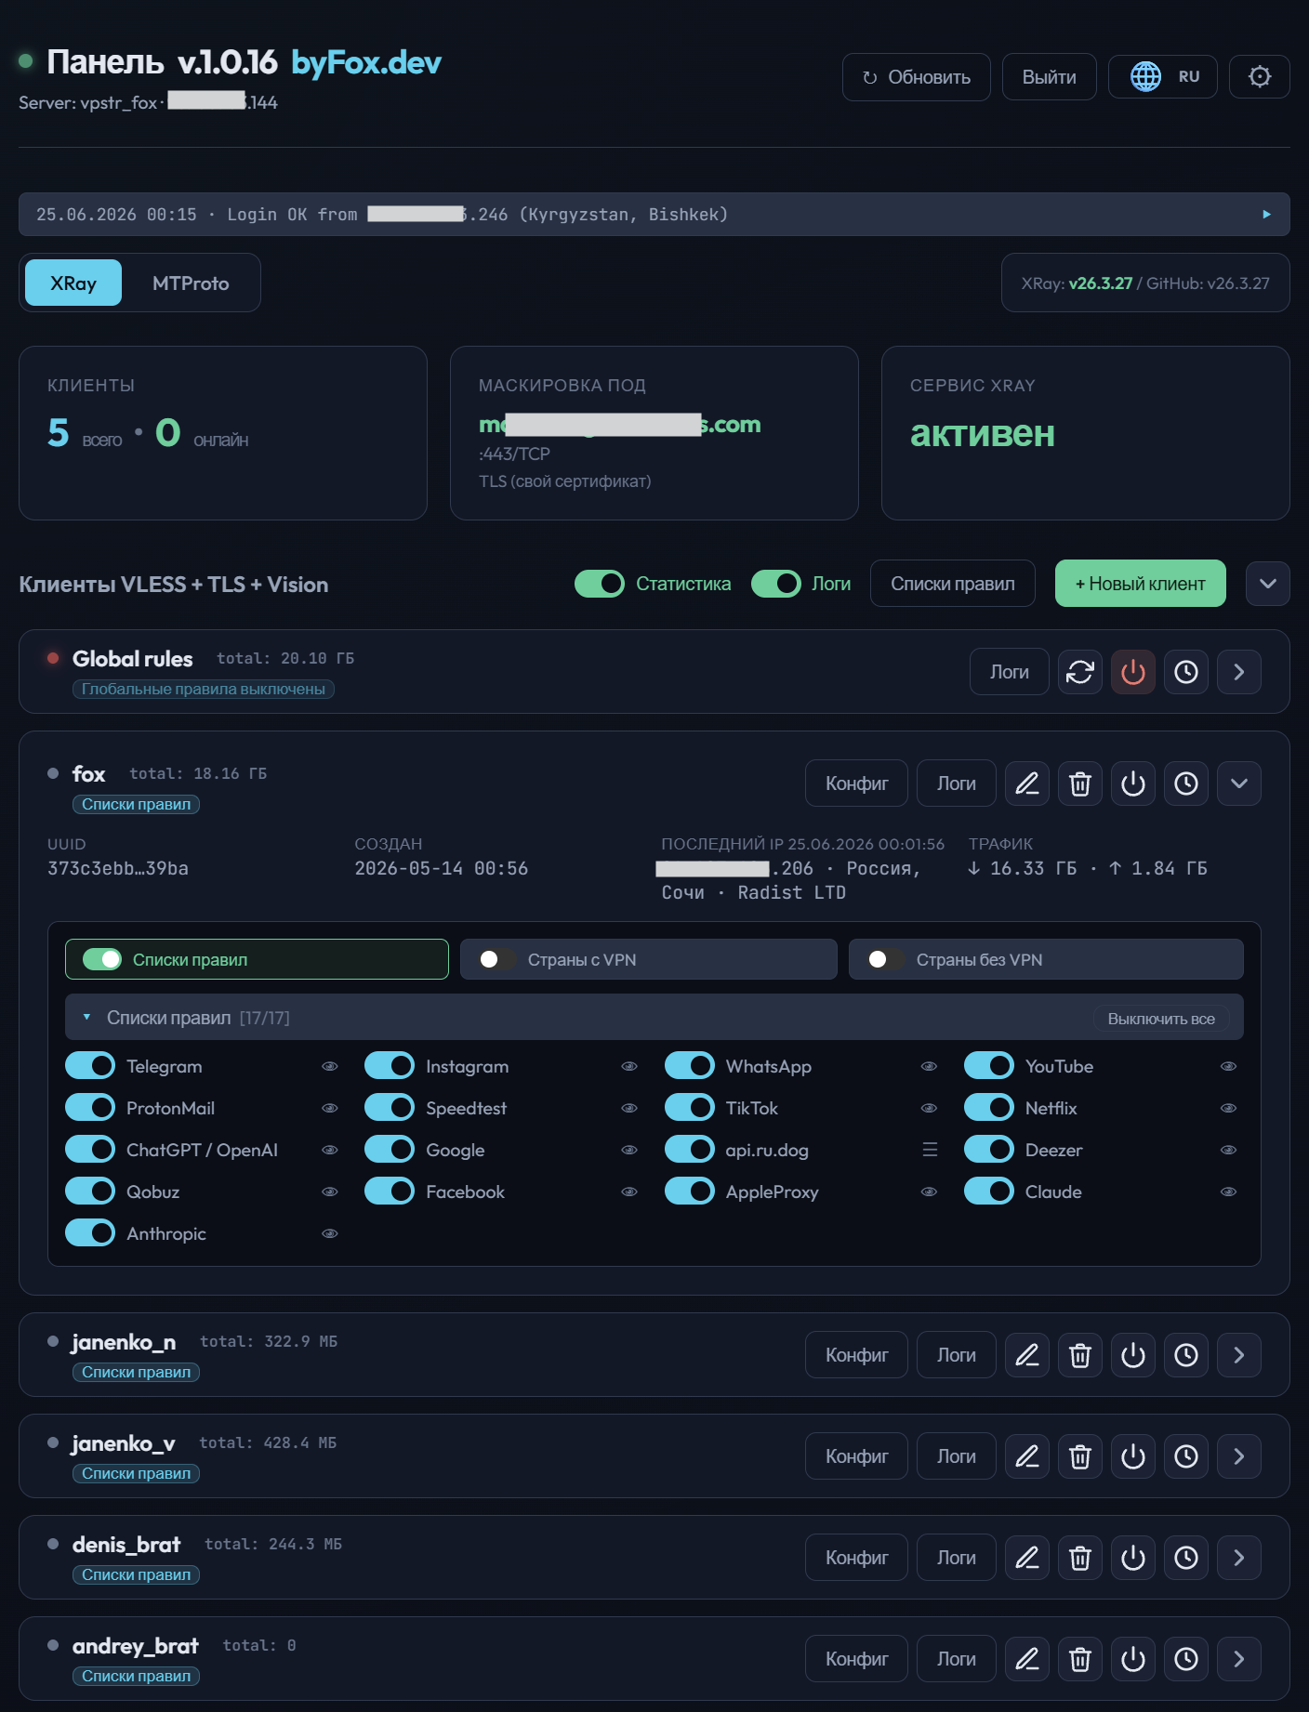
Task: Click the red power icon for Global rules
Action: point(1132,672)
